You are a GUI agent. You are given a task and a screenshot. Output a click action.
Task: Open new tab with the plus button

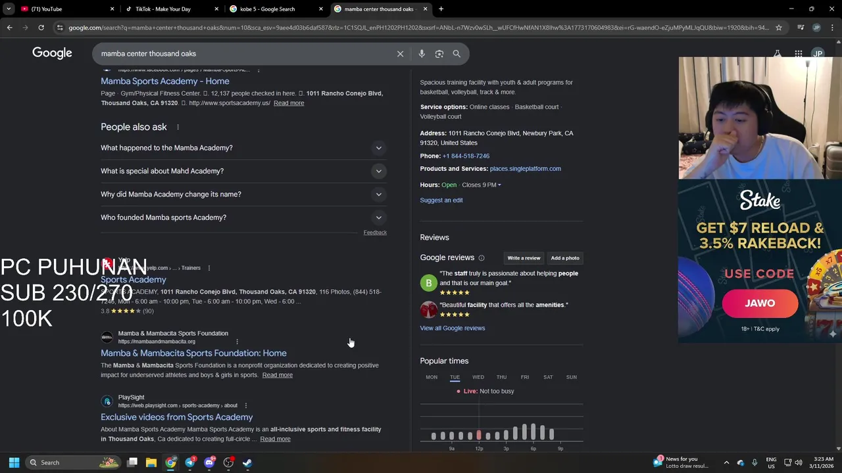point(441,9)
